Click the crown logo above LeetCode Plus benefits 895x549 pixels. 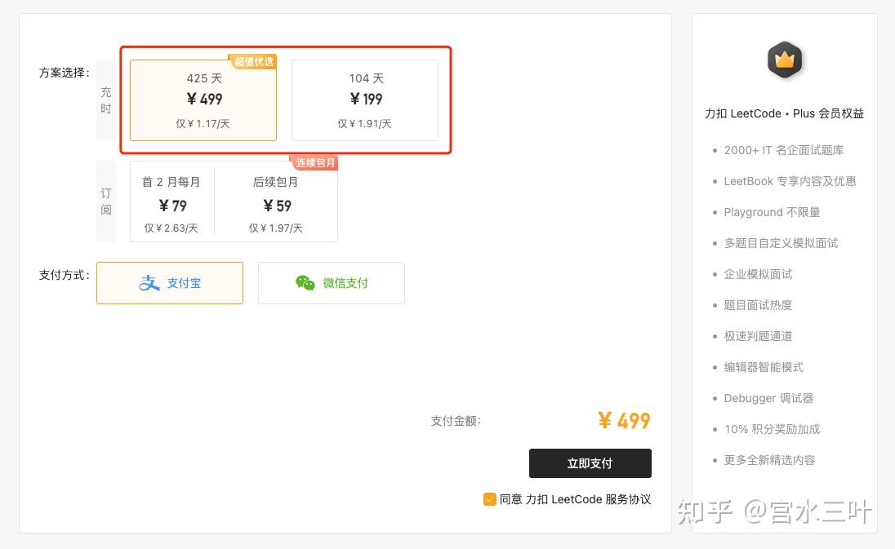(x=783, y=59)
